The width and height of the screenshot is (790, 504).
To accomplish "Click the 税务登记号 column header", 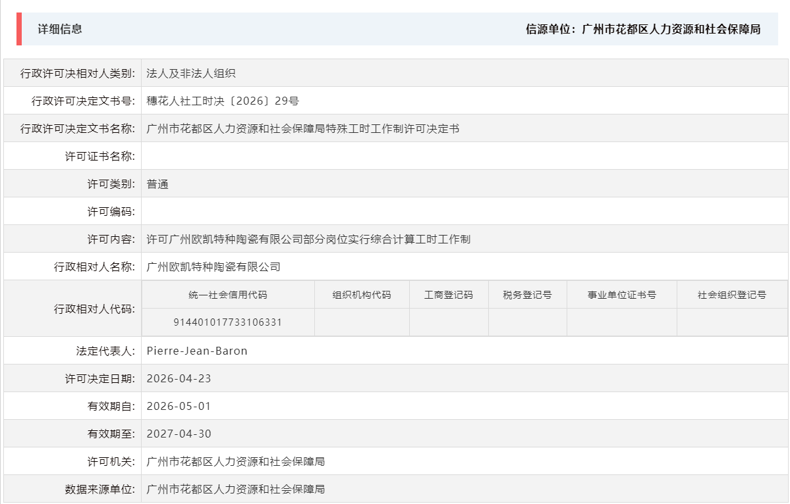I will tap(527, 295).
